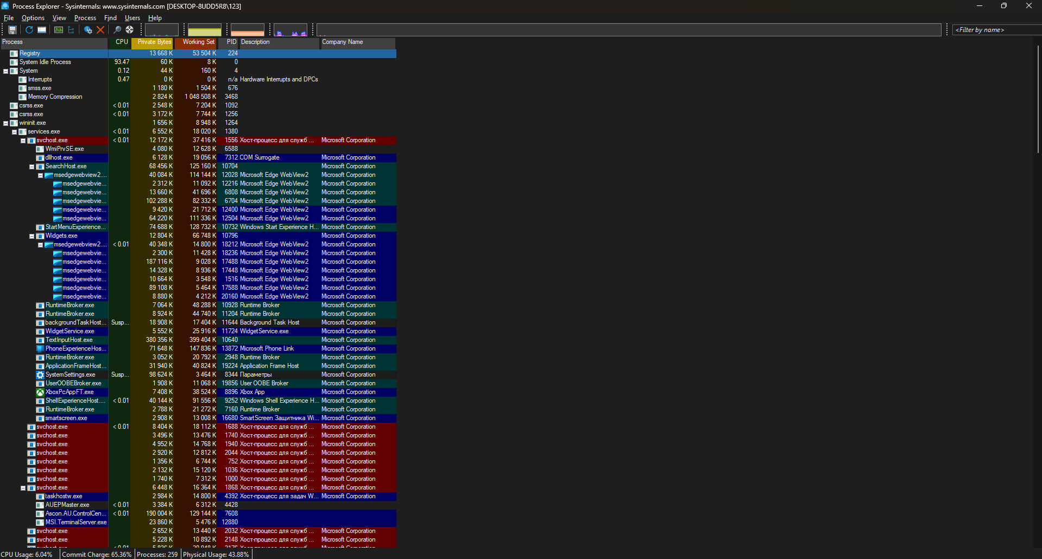Select the XboxPcAppFT.exe process icon
Image resolution: width=1042 pixels, height=559 pixels.
(x=40, y=392)
